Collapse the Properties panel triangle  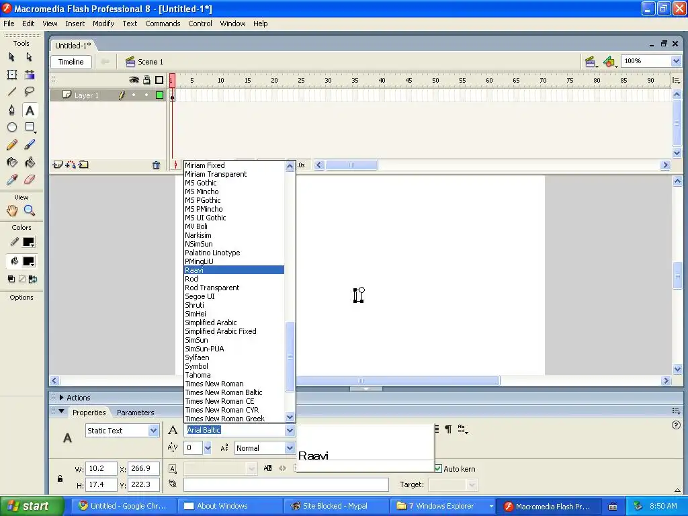61,412
